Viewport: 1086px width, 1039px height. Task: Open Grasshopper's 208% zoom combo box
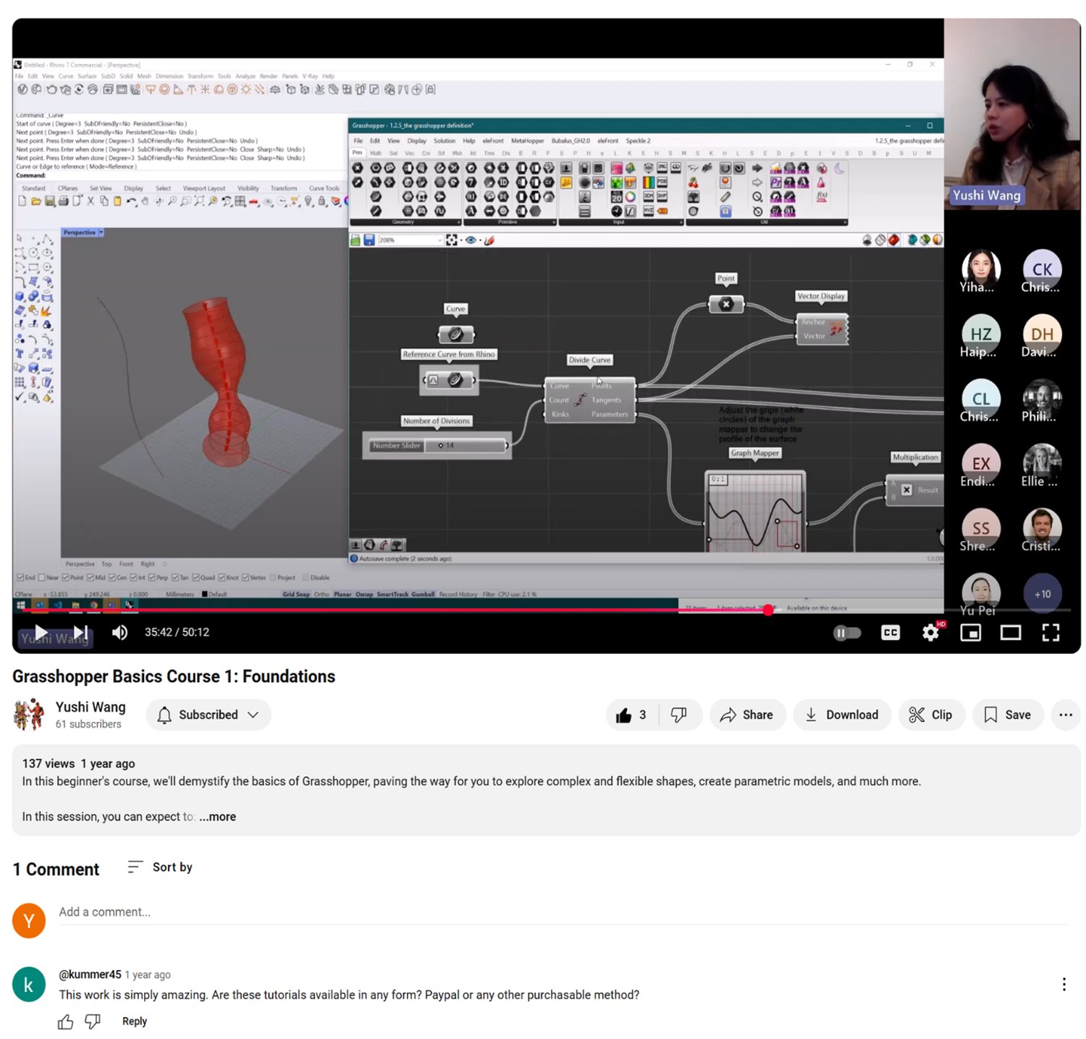pyautogui.click(x=411, y=240)
